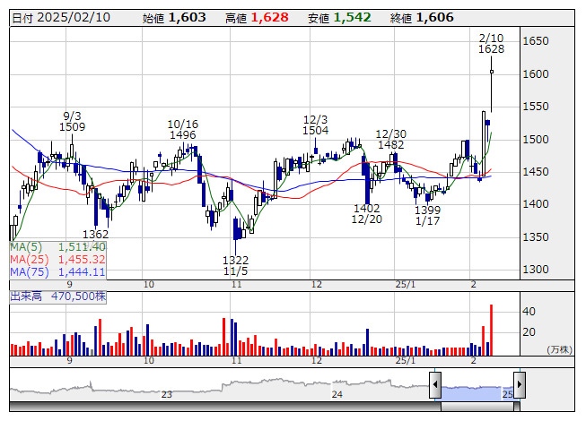Viewport: 586px width, 421px height.
Task: Click the MA(5) 1,511.40 legend entry
Action: coord(57,247)
